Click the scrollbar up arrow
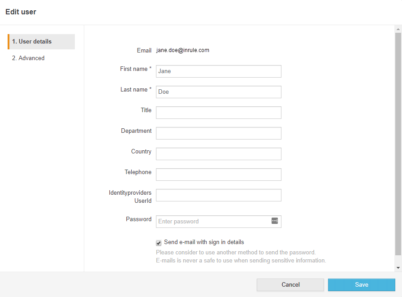 tap(398, 29)
